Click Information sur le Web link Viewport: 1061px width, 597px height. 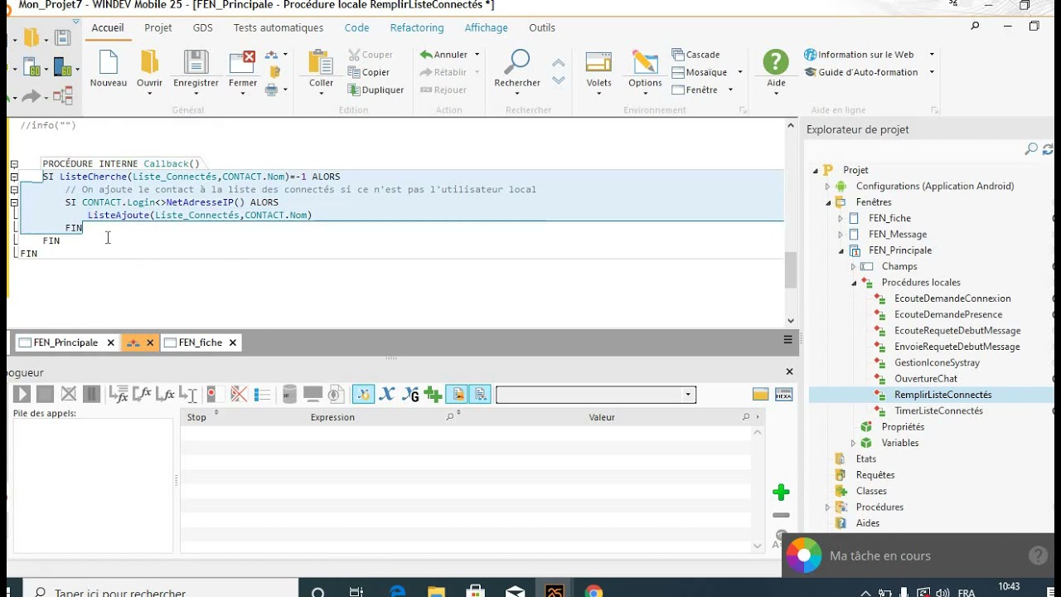click(859, 55)
